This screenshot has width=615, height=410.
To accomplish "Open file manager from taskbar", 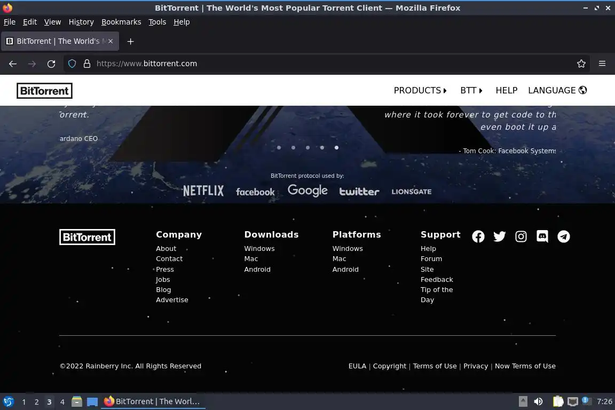I will 77,401.
